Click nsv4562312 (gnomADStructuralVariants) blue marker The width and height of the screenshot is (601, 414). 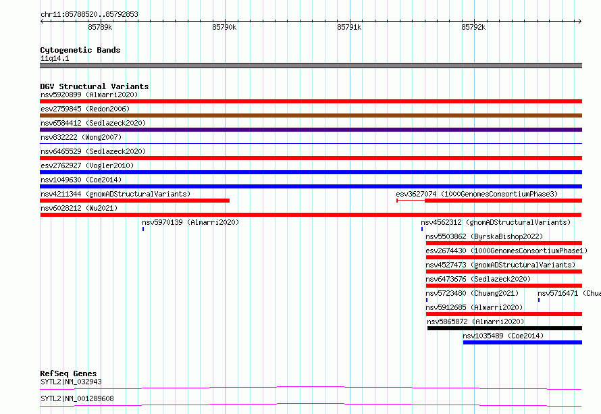click(422, 229)
